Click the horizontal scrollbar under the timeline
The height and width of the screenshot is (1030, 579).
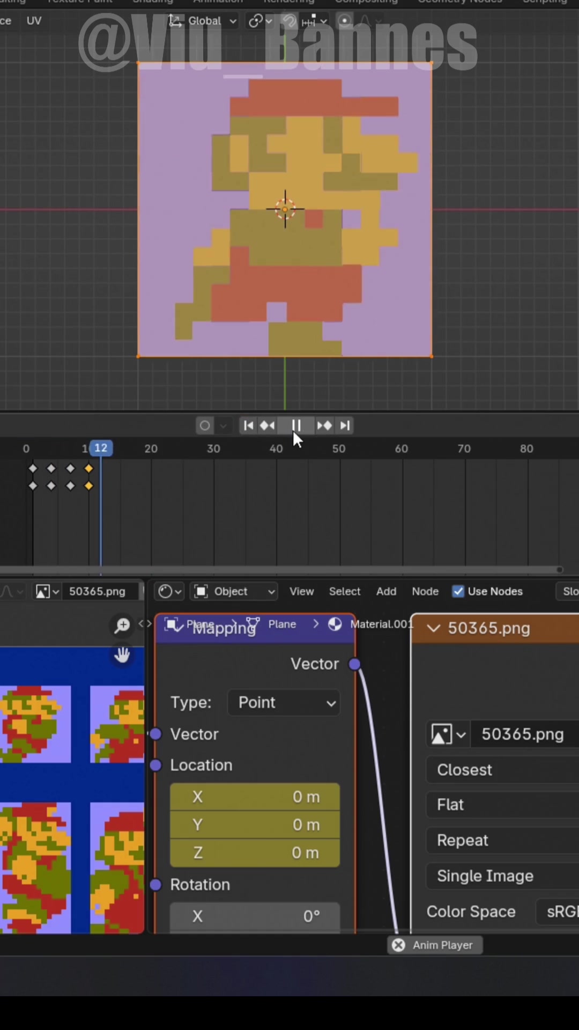pyautogui.click(x=280, y=569)
